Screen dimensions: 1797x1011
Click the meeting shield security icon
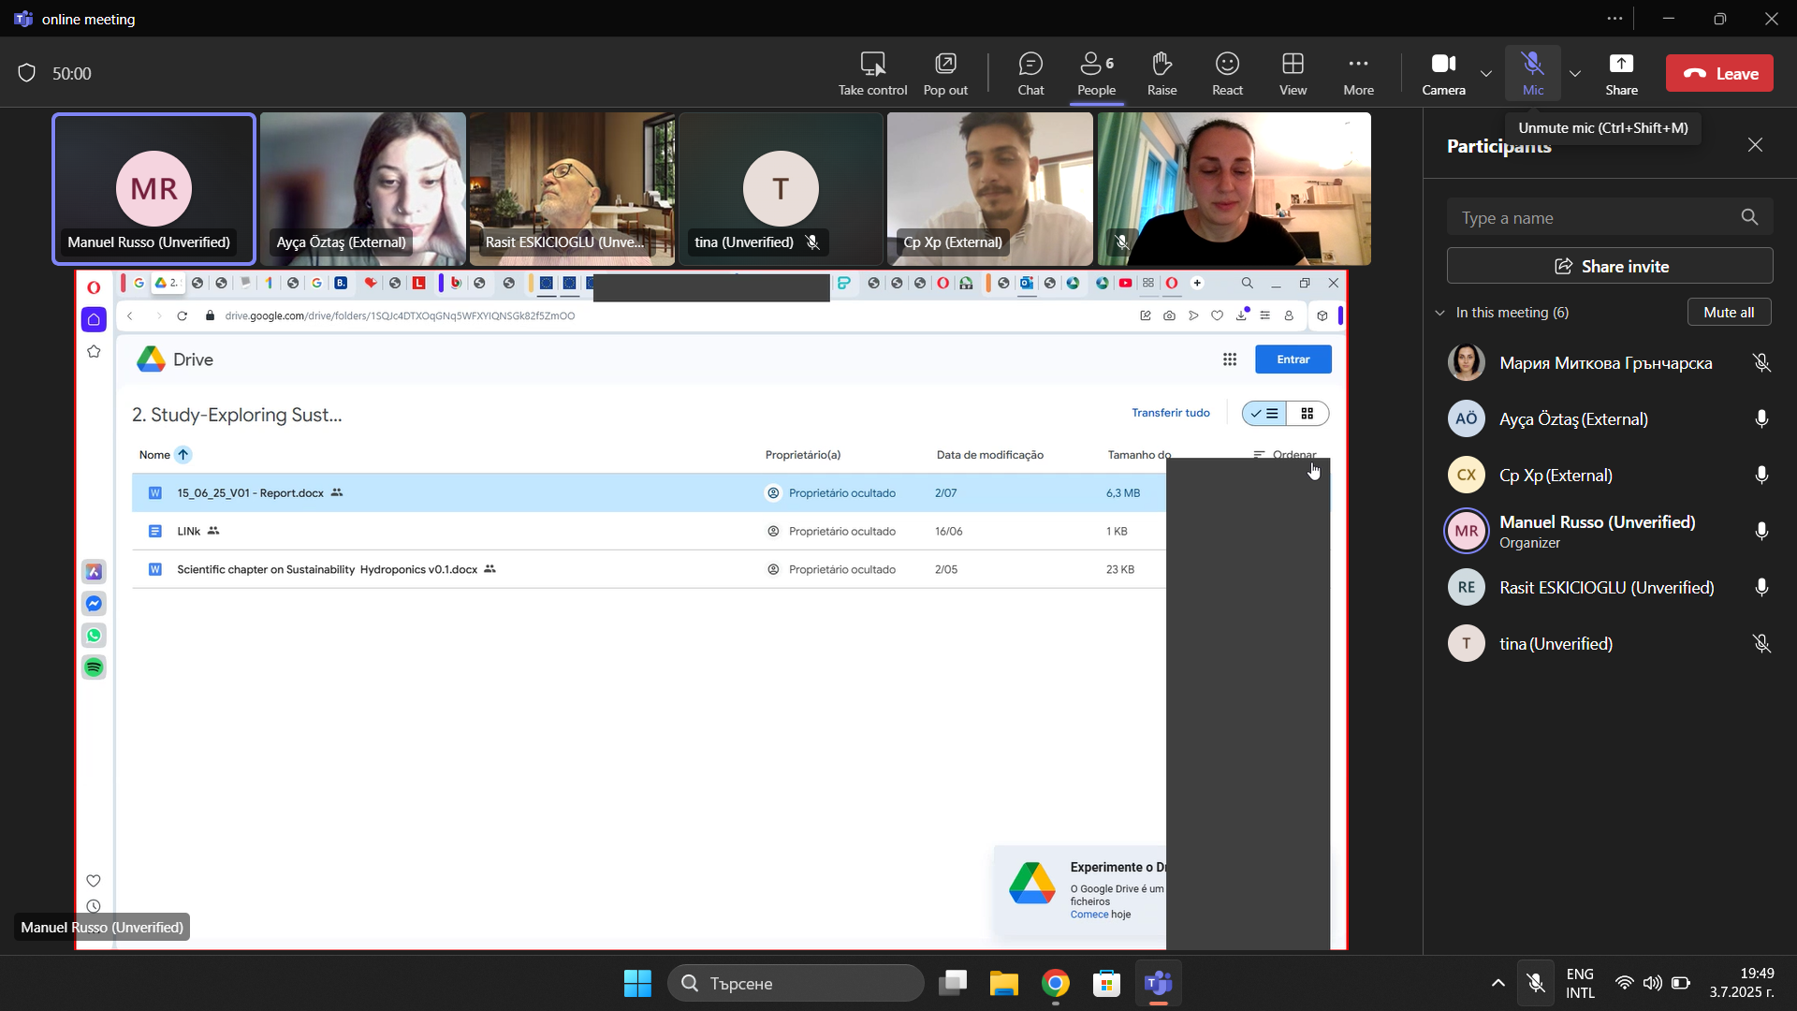[x=26, y=73]
